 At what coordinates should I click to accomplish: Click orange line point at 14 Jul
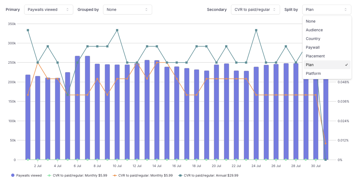(x=157, y=63)
